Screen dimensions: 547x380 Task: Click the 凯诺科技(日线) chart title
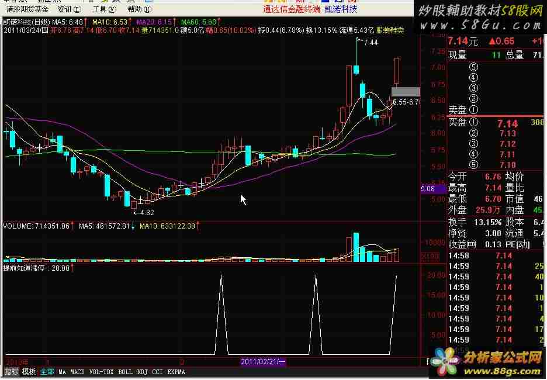click(26, 22)
